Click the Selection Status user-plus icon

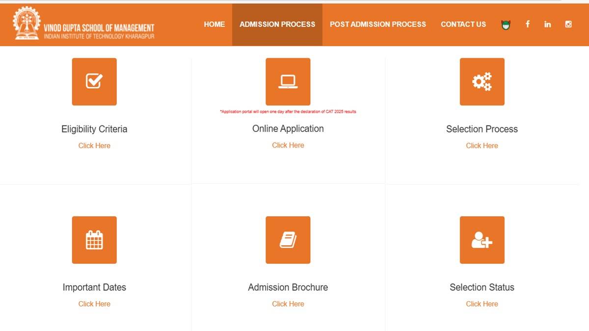point(482,240)
